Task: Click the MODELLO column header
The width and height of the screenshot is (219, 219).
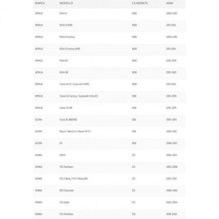Action: pyautogui.click(x=66, y=3)
